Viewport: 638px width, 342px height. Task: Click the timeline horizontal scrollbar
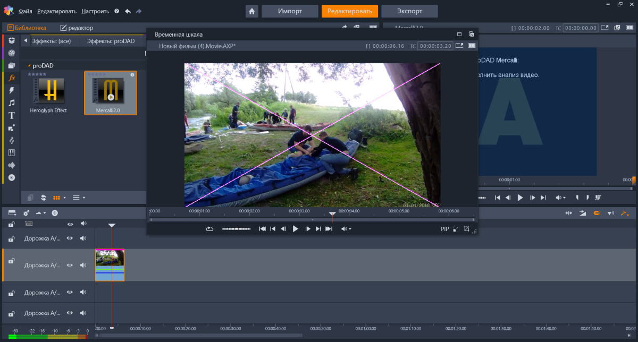(x=202, y=335)
